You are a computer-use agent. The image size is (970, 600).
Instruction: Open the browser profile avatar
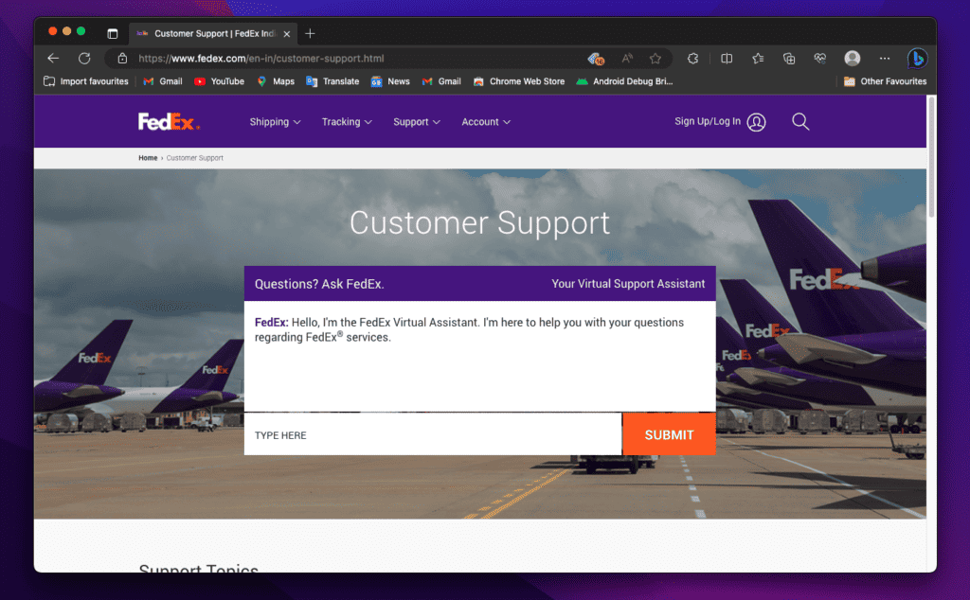tap(852, 58)
